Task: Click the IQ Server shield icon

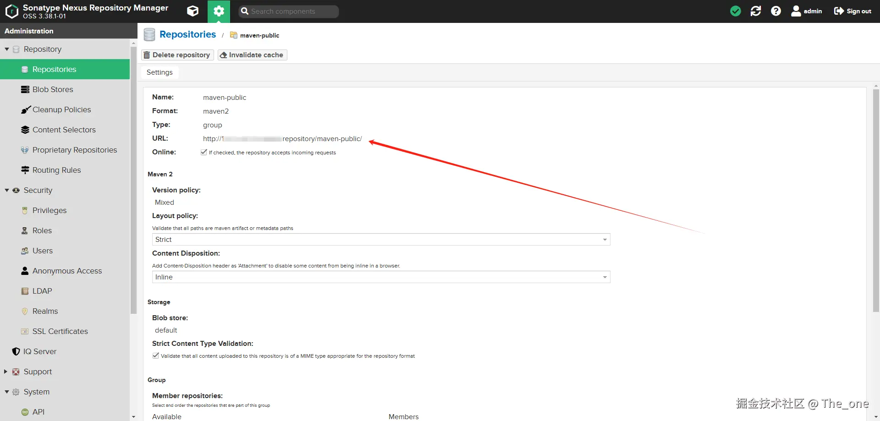Action: pyautogui.click(x=16, y=351)
